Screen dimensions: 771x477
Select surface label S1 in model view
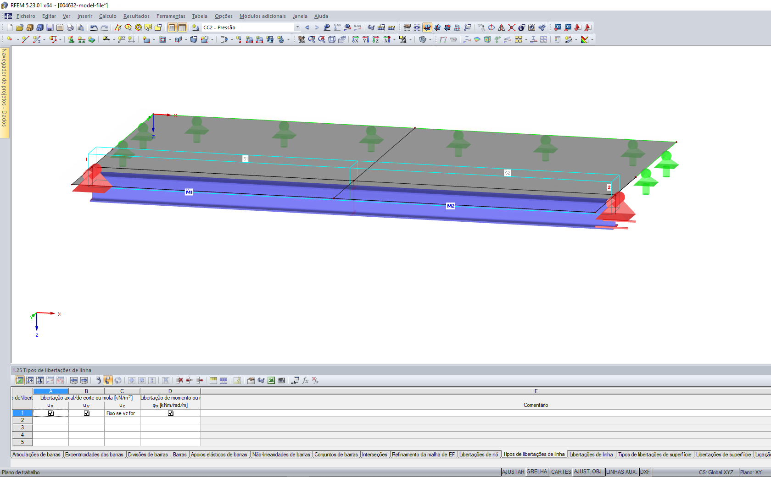246,159
